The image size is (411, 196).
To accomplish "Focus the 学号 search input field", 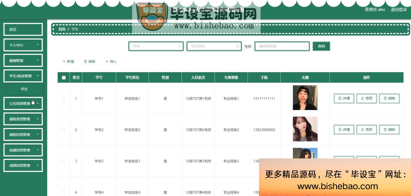I will 156,46.
